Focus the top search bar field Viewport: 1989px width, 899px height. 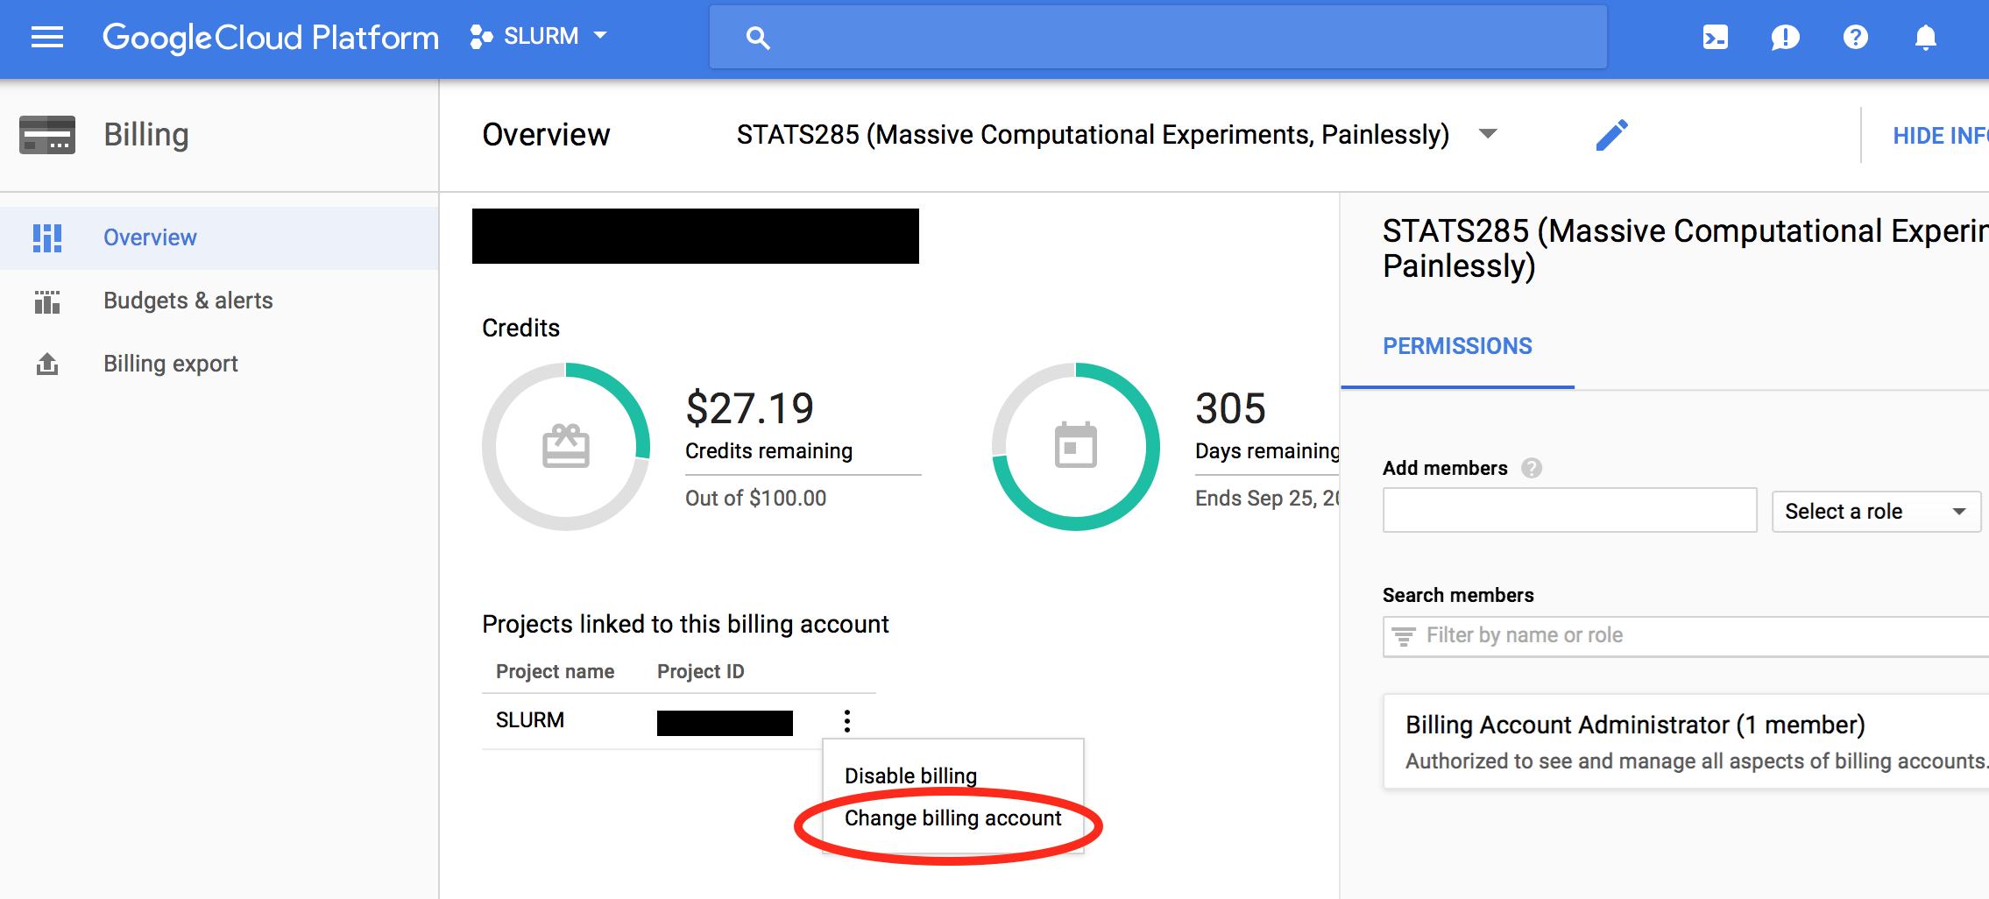1158,37
